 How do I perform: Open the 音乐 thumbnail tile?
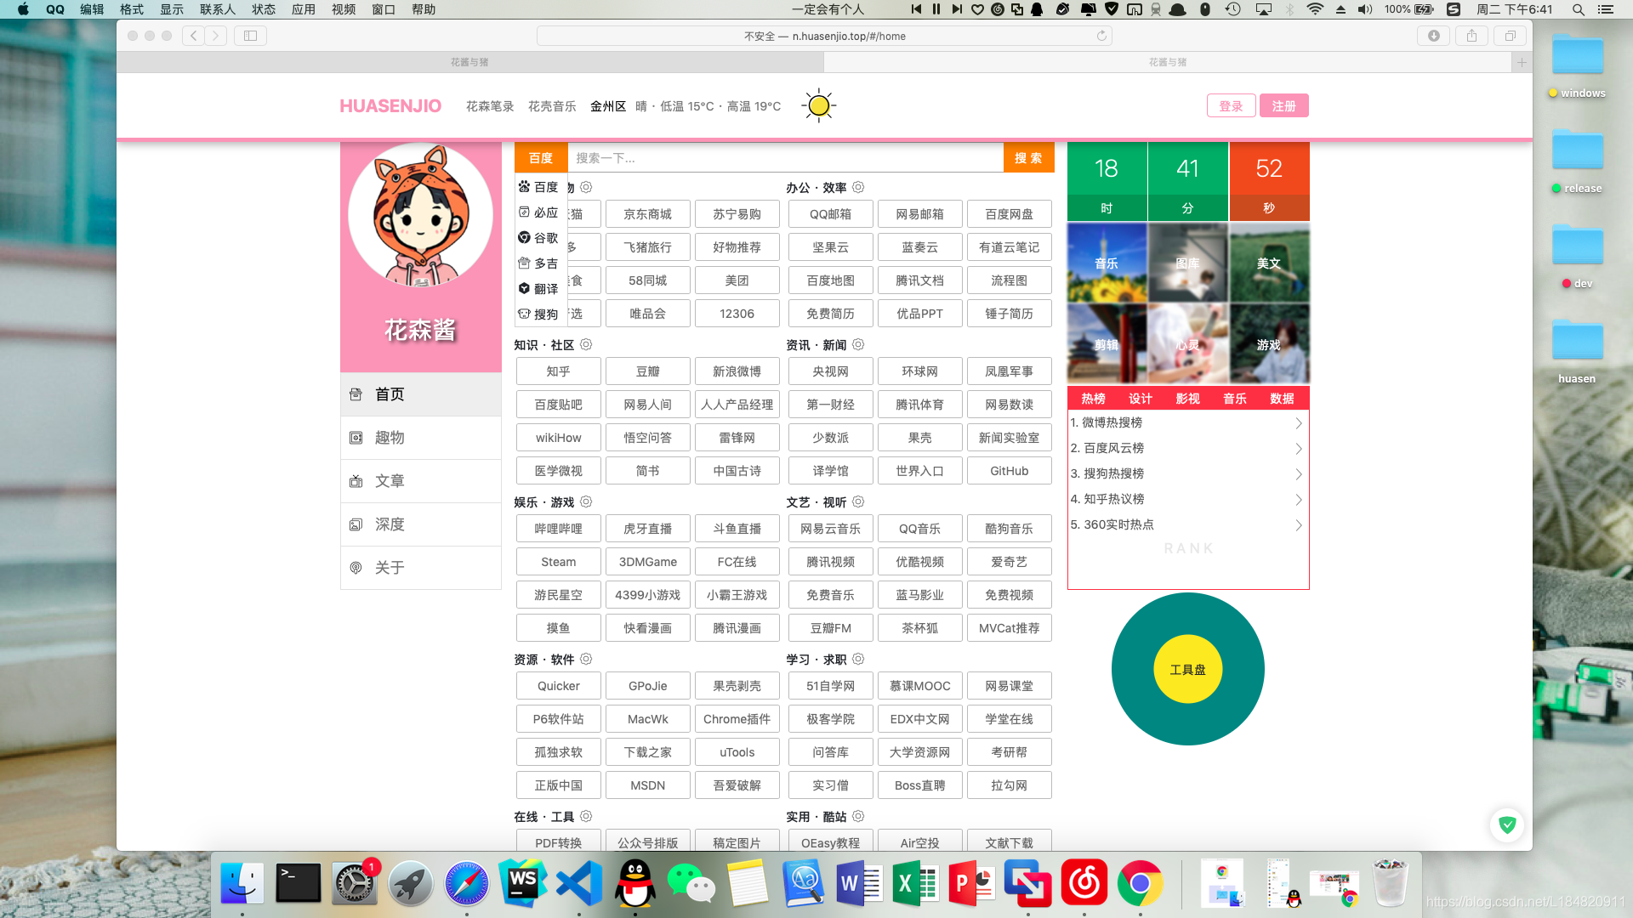tap(1107, 263)
